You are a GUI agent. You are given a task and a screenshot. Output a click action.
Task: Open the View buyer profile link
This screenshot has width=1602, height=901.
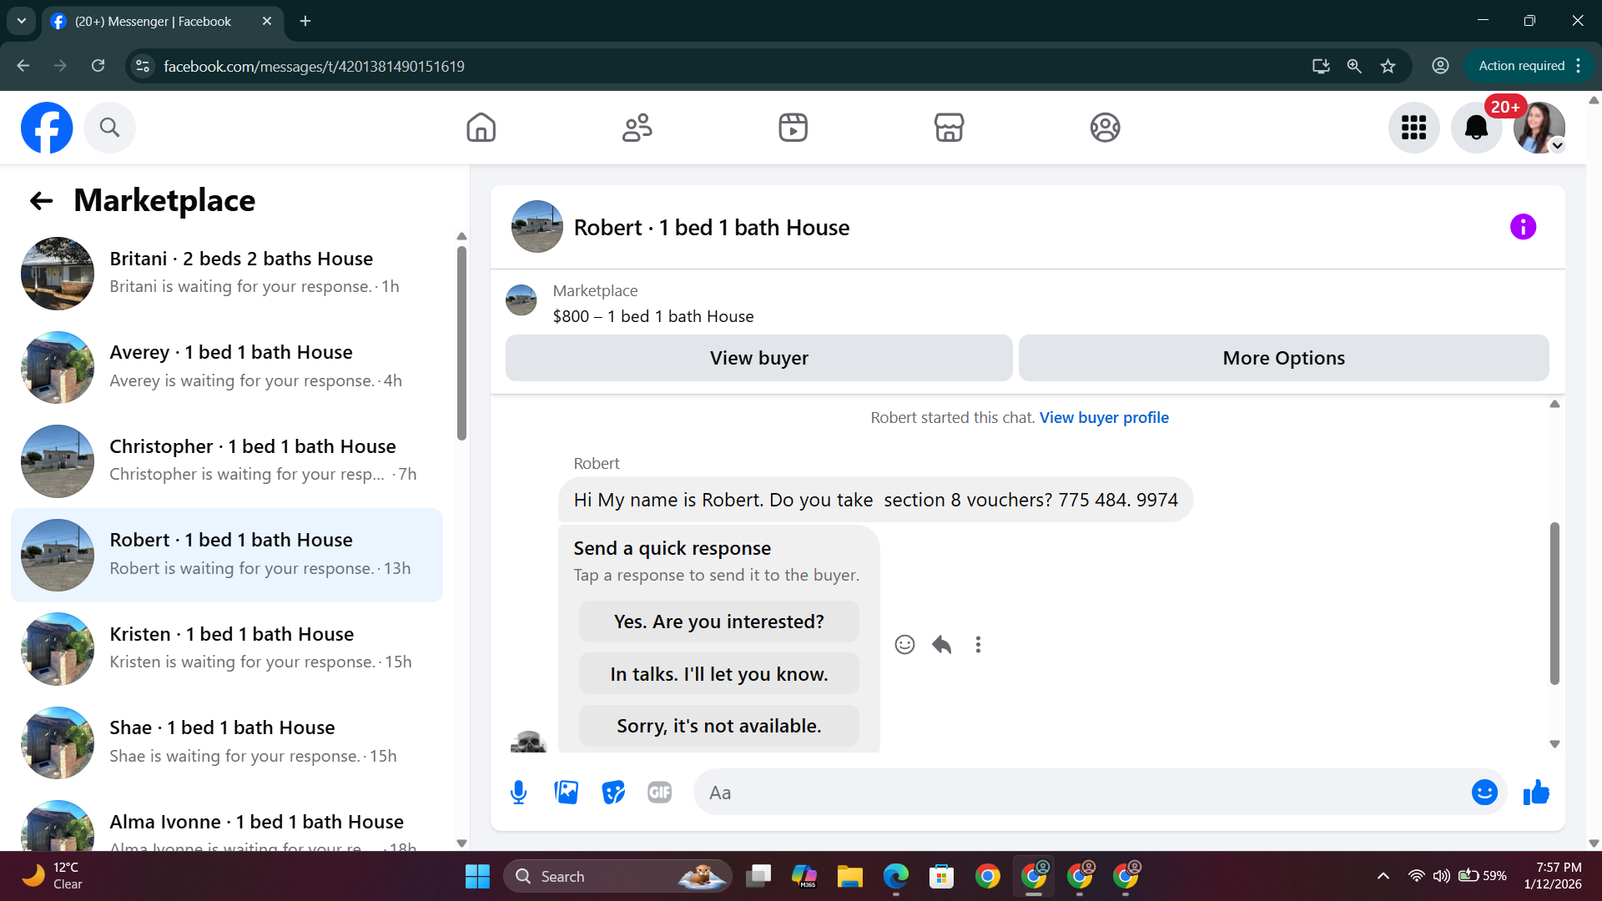tap(1104, 417)
